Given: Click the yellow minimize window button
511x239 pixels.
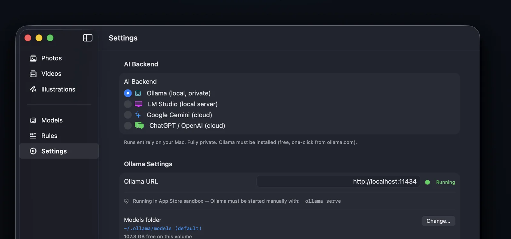Looking at the screenshot, I should [x=39, y=38].
